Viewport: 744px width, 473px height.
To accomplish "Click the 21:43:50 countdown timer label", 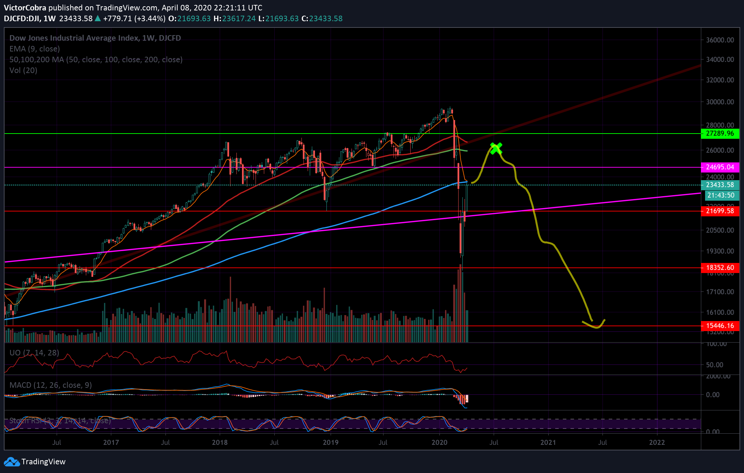I will (721, 195).
